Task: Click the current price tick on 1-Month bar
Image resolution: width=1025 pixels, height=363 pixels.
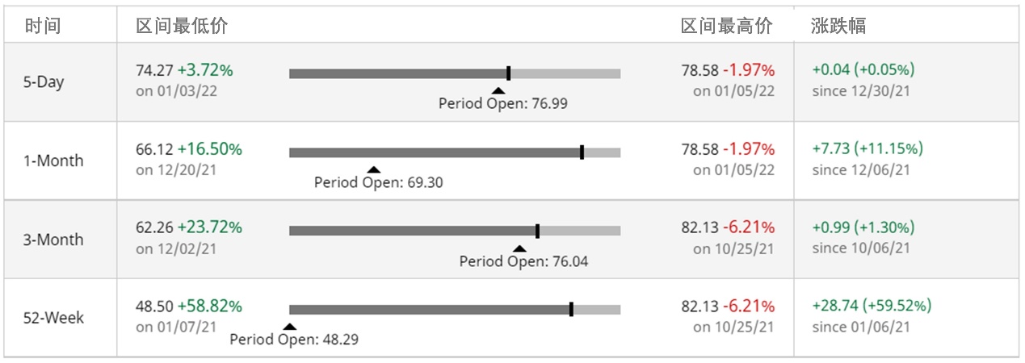Action: (582, 152)
